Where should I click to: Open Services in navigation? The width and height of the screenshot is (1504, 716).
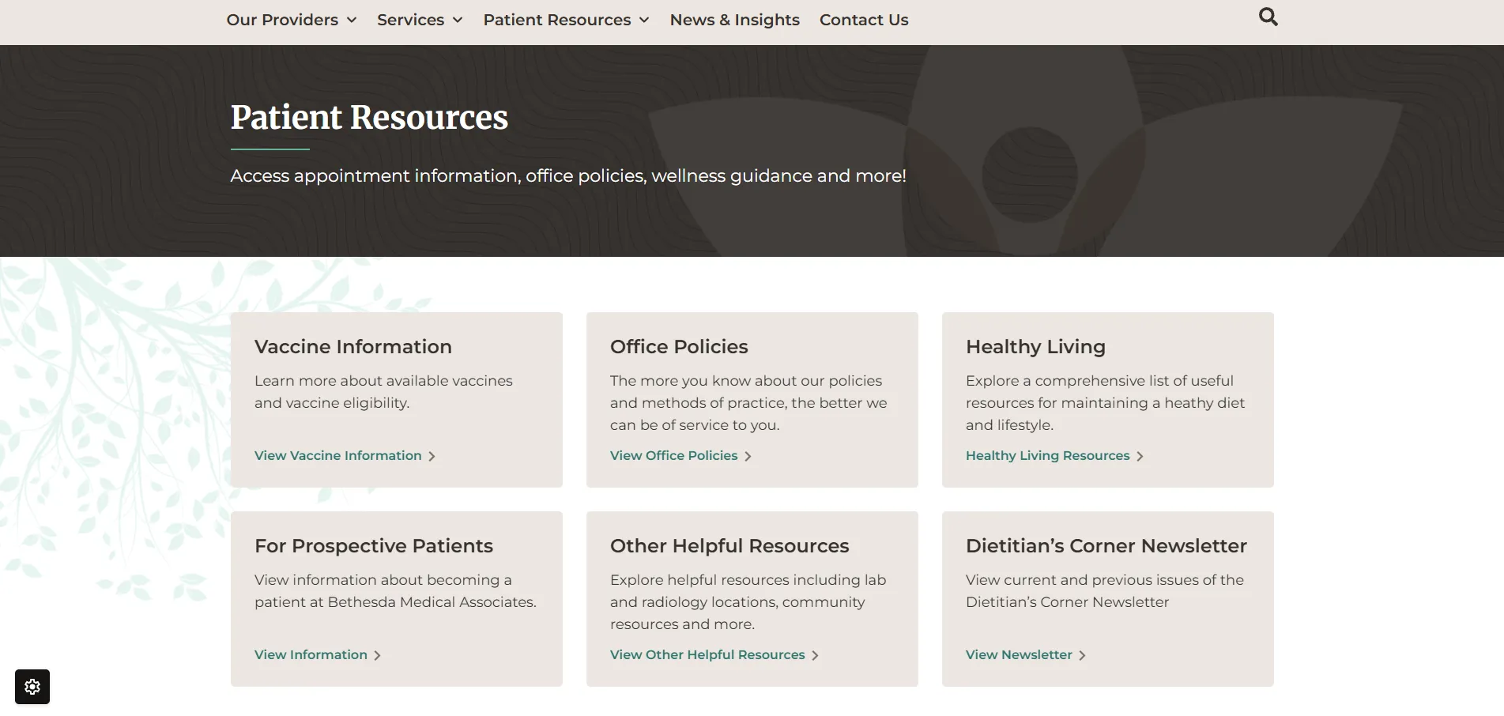pyautogui.click(x=410, y=20)
